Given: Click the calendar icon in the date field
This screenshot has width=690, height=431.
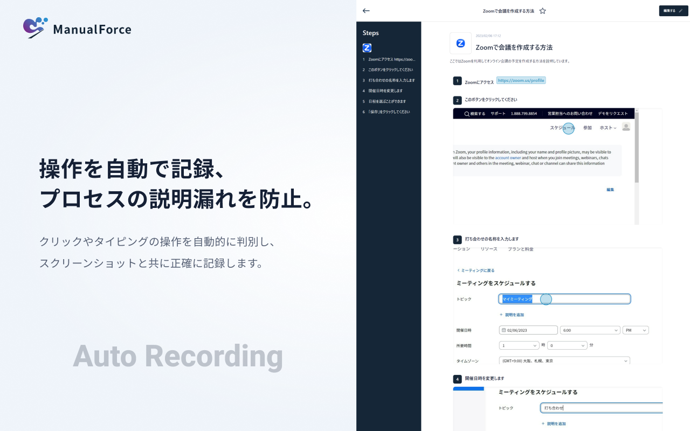Looking at the screenshot, I should coord(503,330).
